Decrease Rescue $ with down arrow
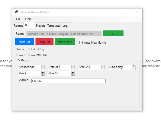 point(103,68)
